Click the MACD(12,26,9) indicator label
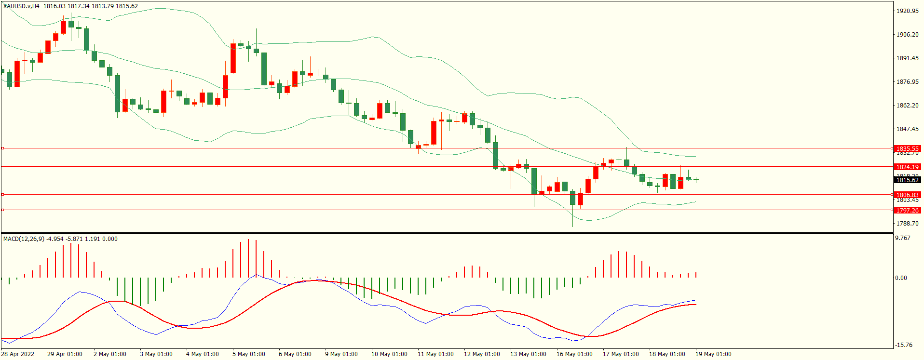The width and height of the screenshot is (924, 360). coord(24,239)
